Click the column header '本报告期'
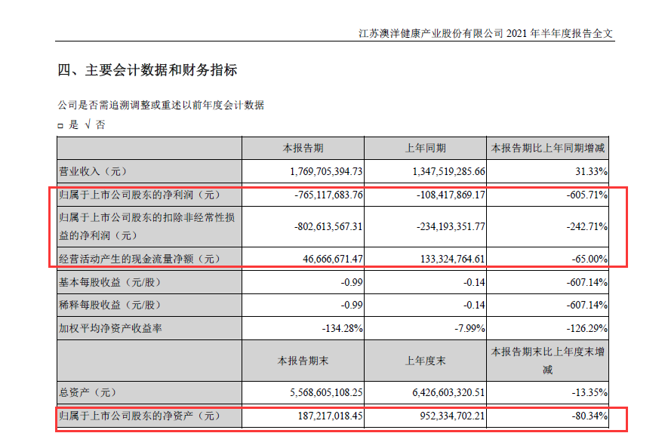665x433 pixels. pos(303,148)
